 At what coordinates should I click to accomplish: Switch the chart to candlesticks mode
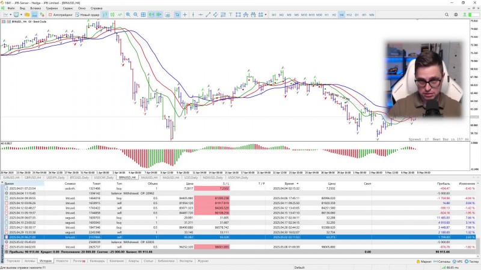pyautogui.click(x=112, y=14)
